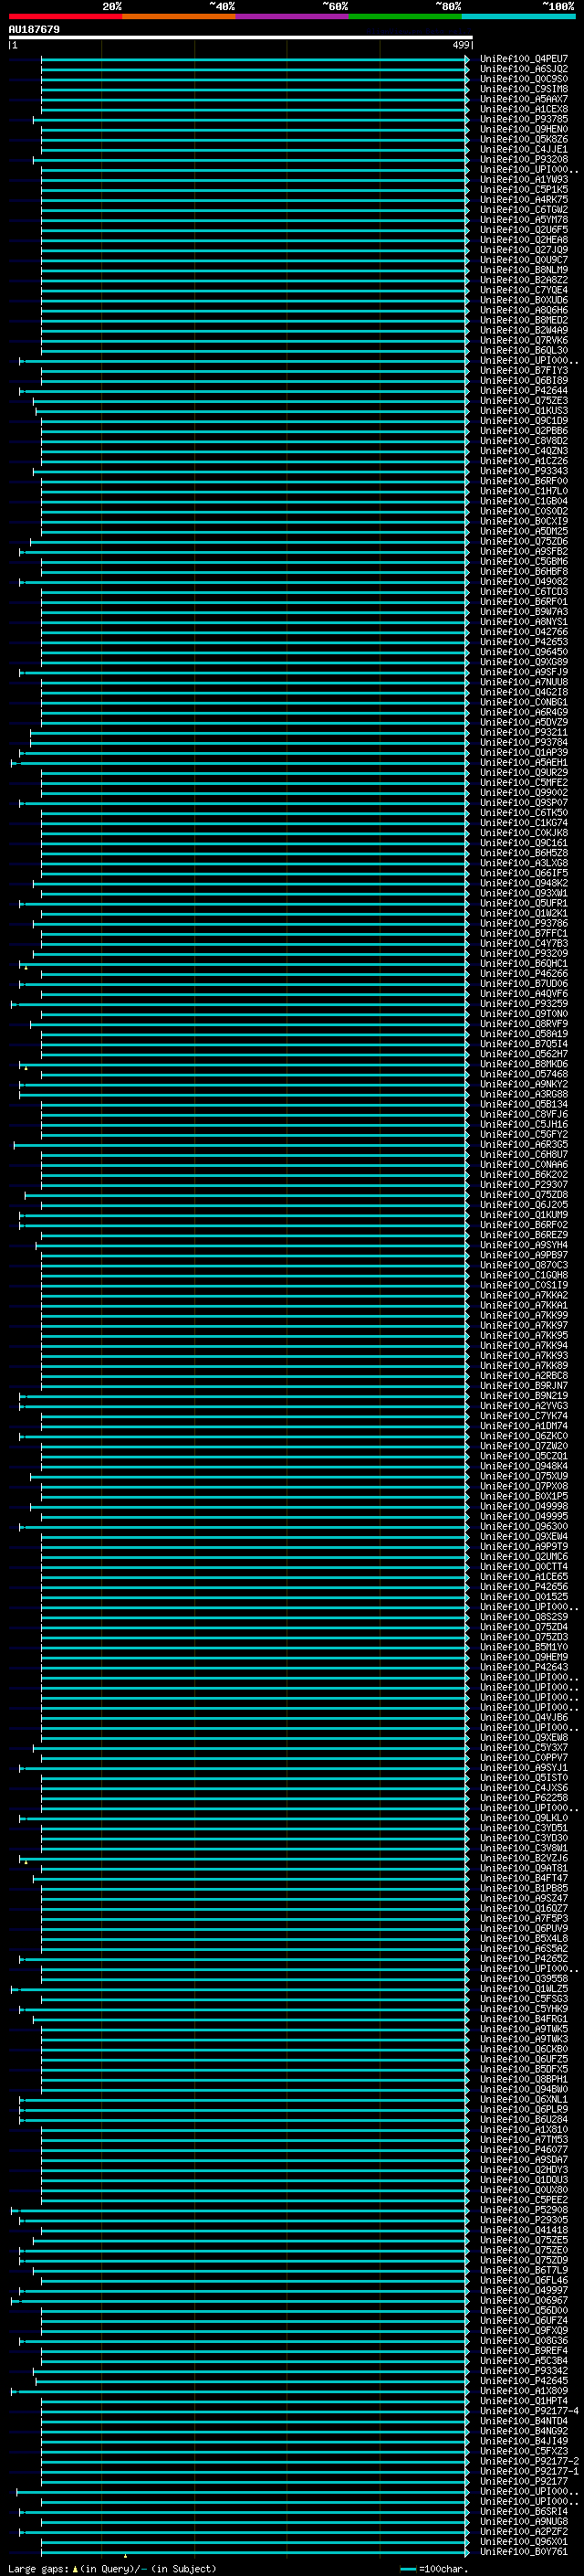Select hit UniRef100_B6SRI4

pos(523,2511)
